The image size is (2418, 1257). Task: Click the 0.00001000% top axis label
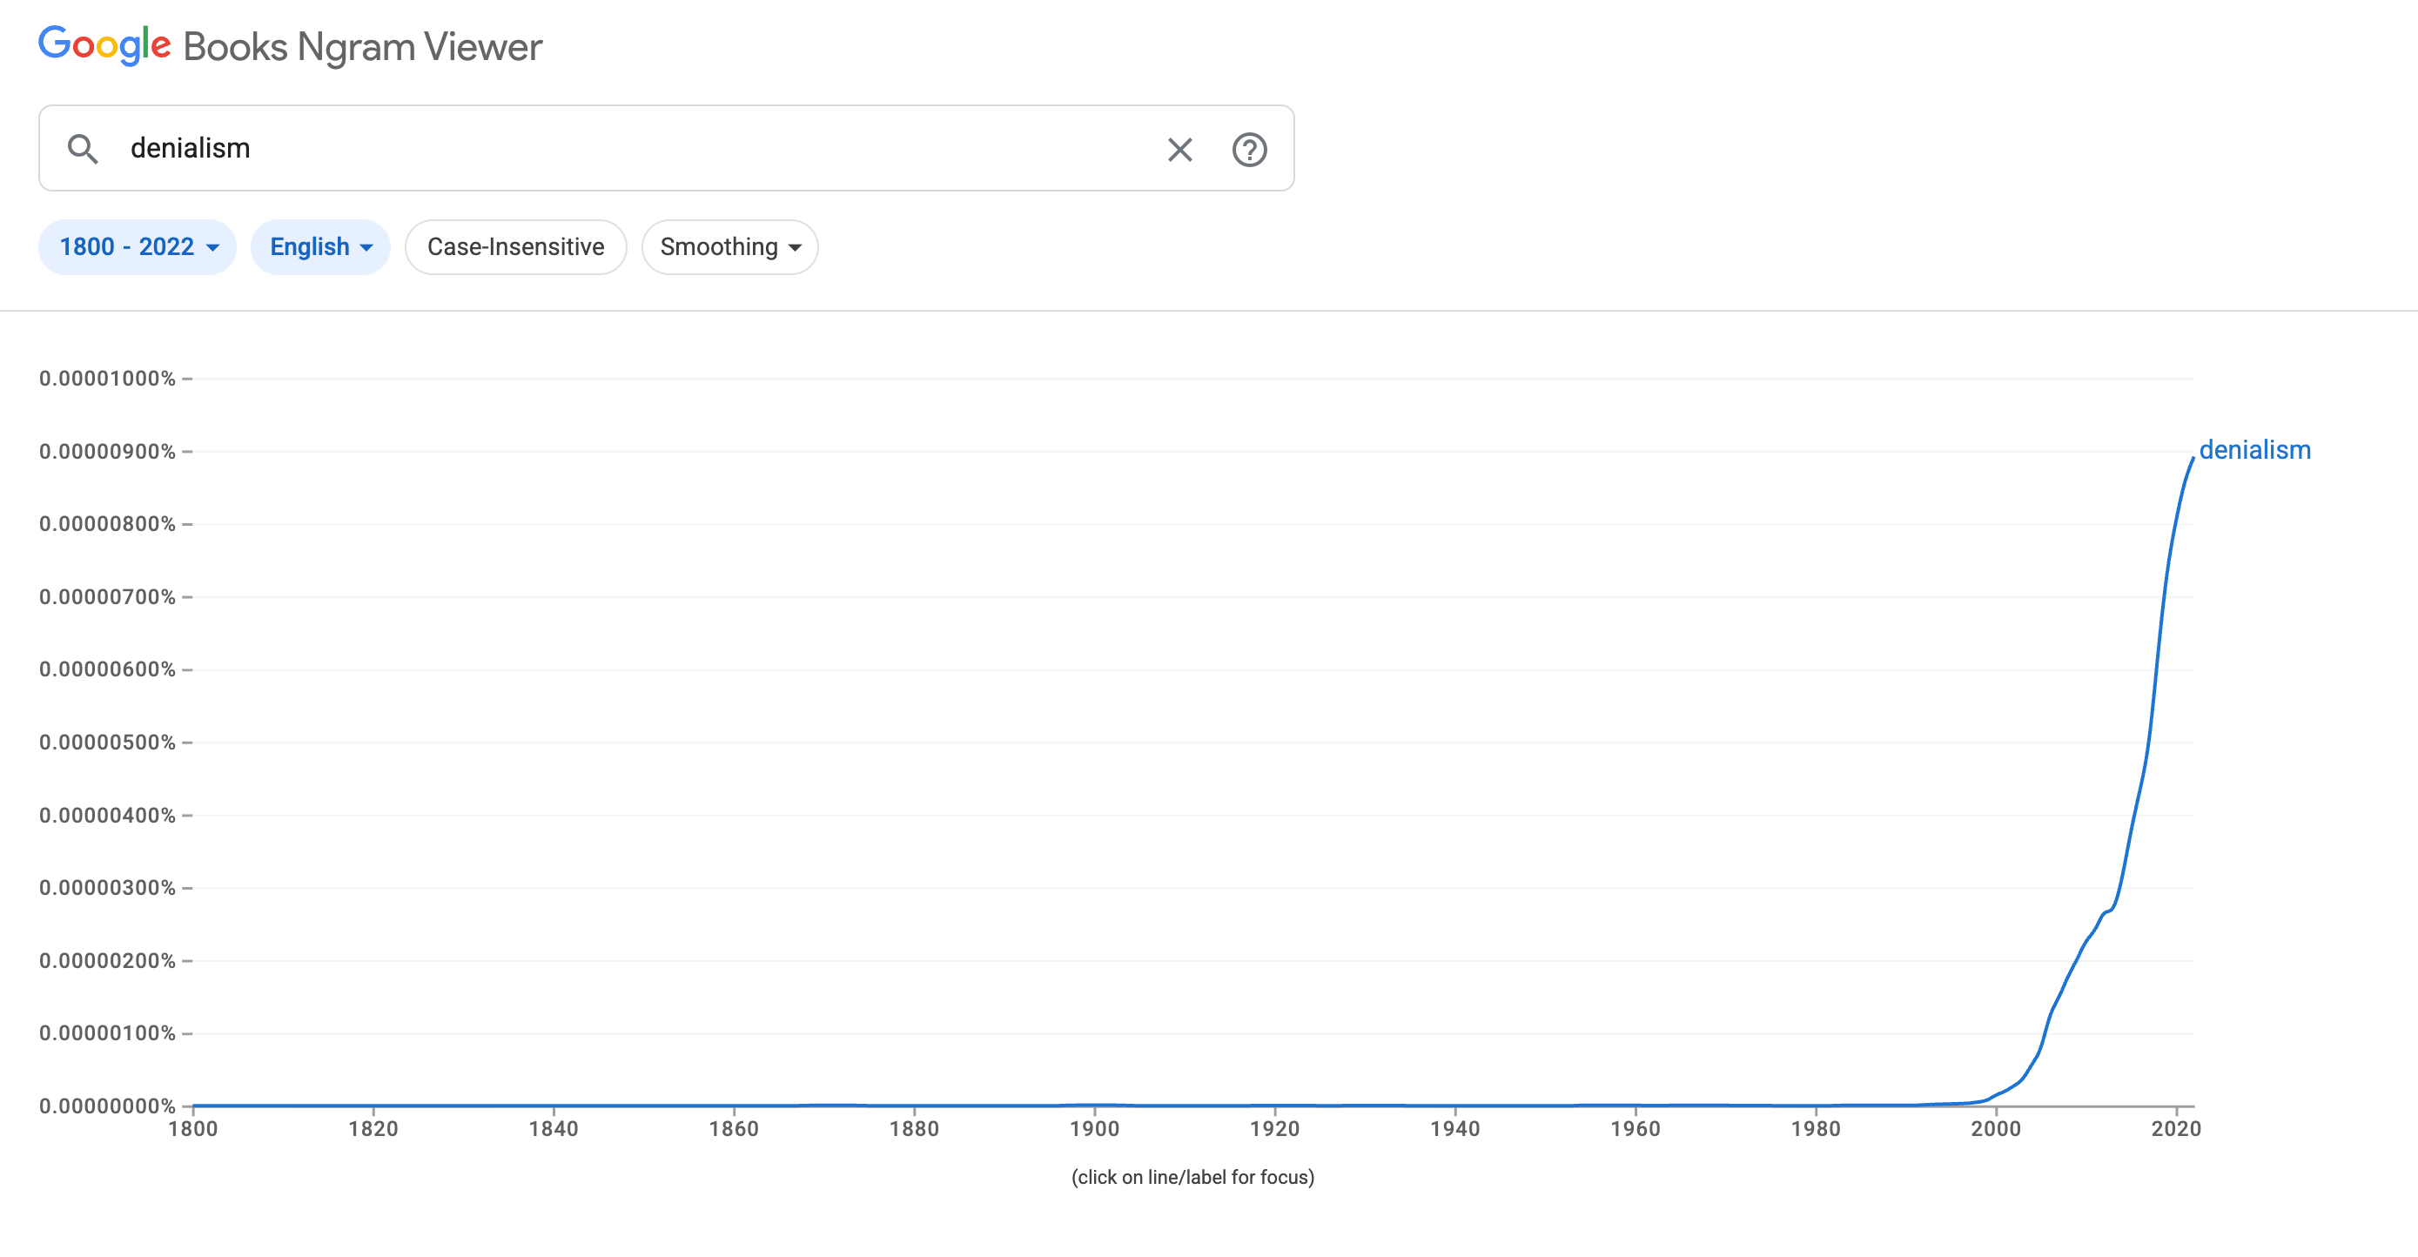tap(107, 379)
